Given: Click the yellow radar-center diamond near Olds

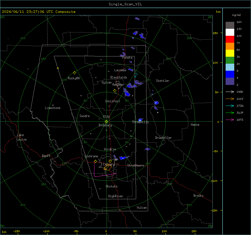Looking at the screenshot, I should [x=106, y=122].
